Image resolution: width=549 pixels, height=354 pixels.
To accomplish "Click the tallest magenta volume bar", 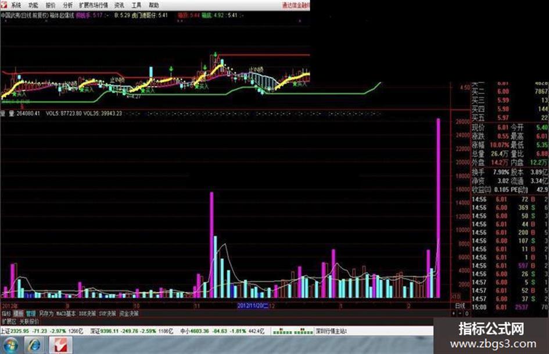I will (x=438, y=208).
